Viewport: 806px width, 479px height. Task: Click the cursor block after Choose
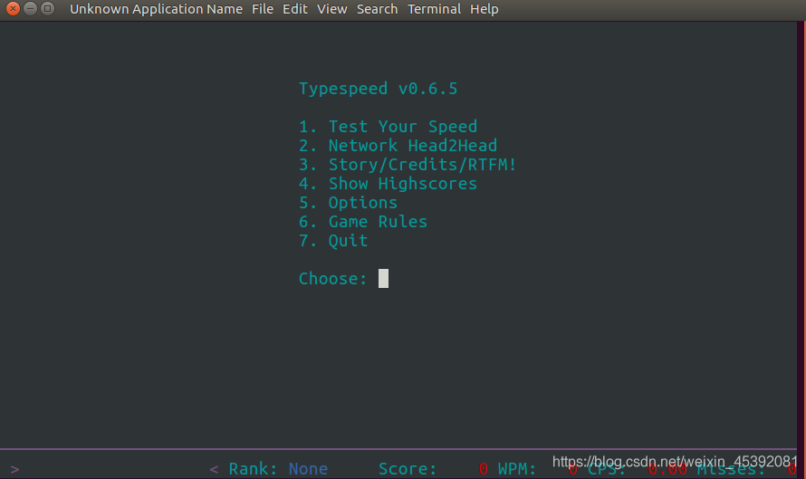(x=383, y=279)
